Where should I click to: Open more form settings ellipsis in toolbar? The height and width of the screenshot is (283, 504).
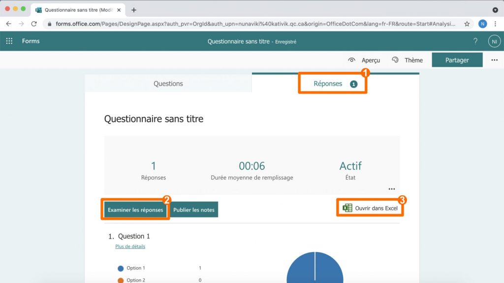[x=494, y=60]
